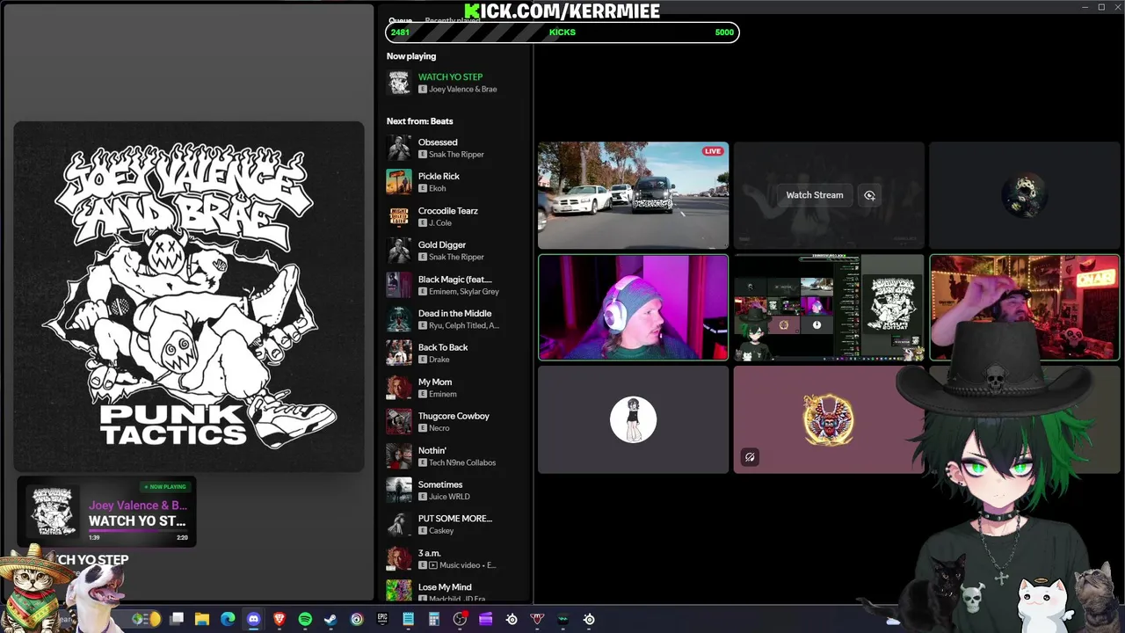The width and height of the screenshot is (1125, 633).
Task: Open the colorful ring icon on taskbar
Action: coord(357,619)
